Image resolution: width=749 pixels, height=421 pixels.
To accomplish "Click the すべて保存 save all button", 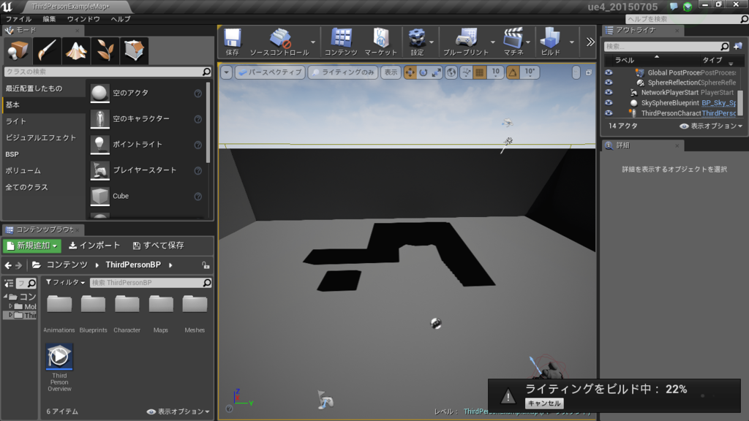I will coord(158,246).
